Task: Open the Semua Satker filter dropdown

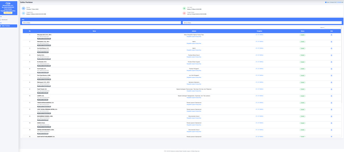Action: click(x=102, y=23)
